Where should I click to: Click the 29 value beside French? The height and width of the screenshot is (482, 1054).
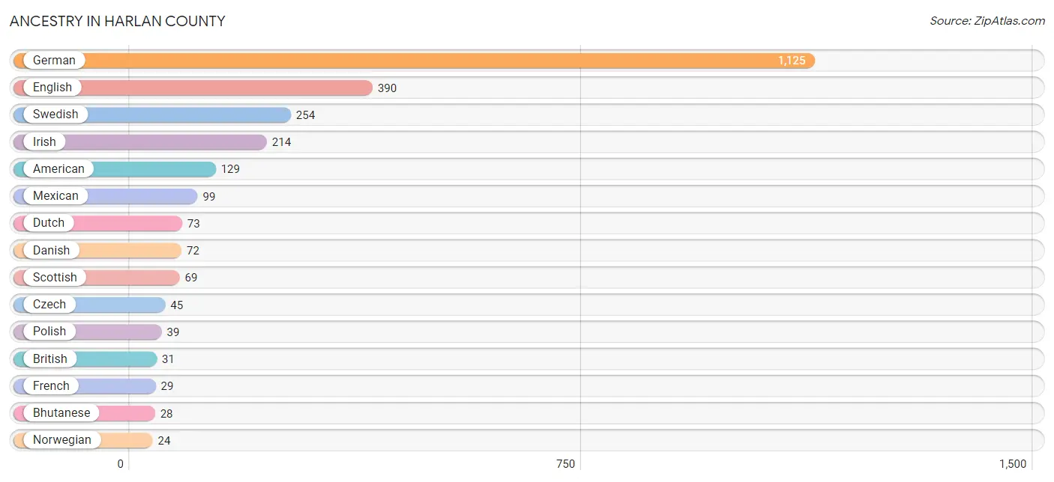pos(167,386)
